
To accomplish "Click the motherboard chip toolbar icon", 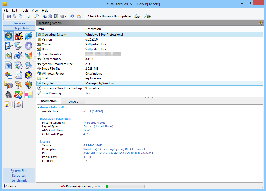I will (x=56, y=16).
